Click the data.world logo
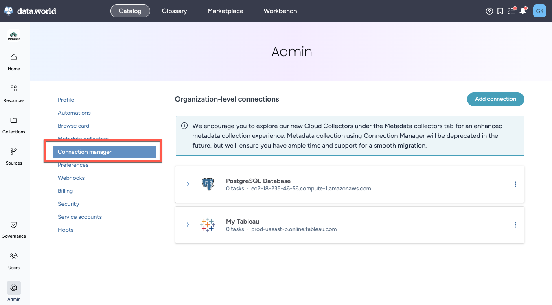The width and height of the screenshot is (552, 305). tap(31, 11)
